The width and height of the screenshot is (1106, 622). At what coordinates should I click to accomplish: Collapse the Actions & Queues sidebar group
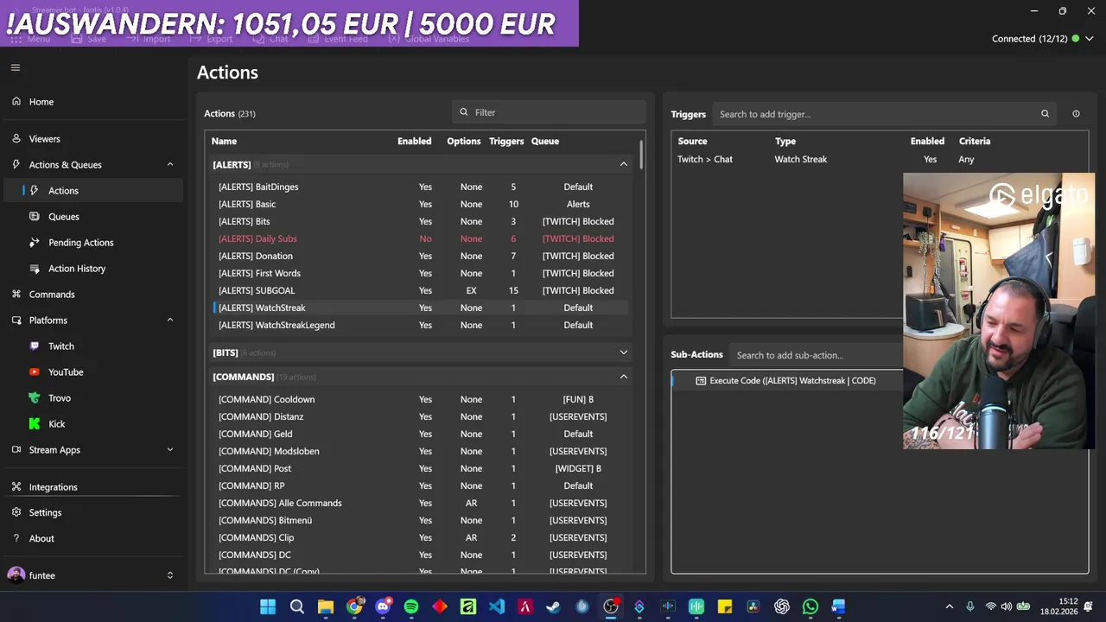[x=169, y=165]
